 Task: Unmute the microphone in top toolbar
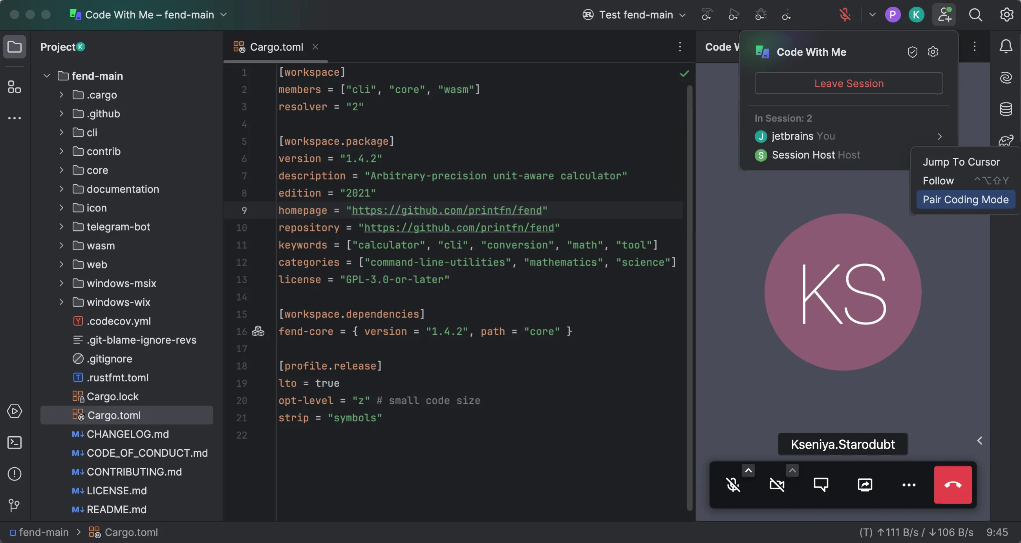[845, 15]
